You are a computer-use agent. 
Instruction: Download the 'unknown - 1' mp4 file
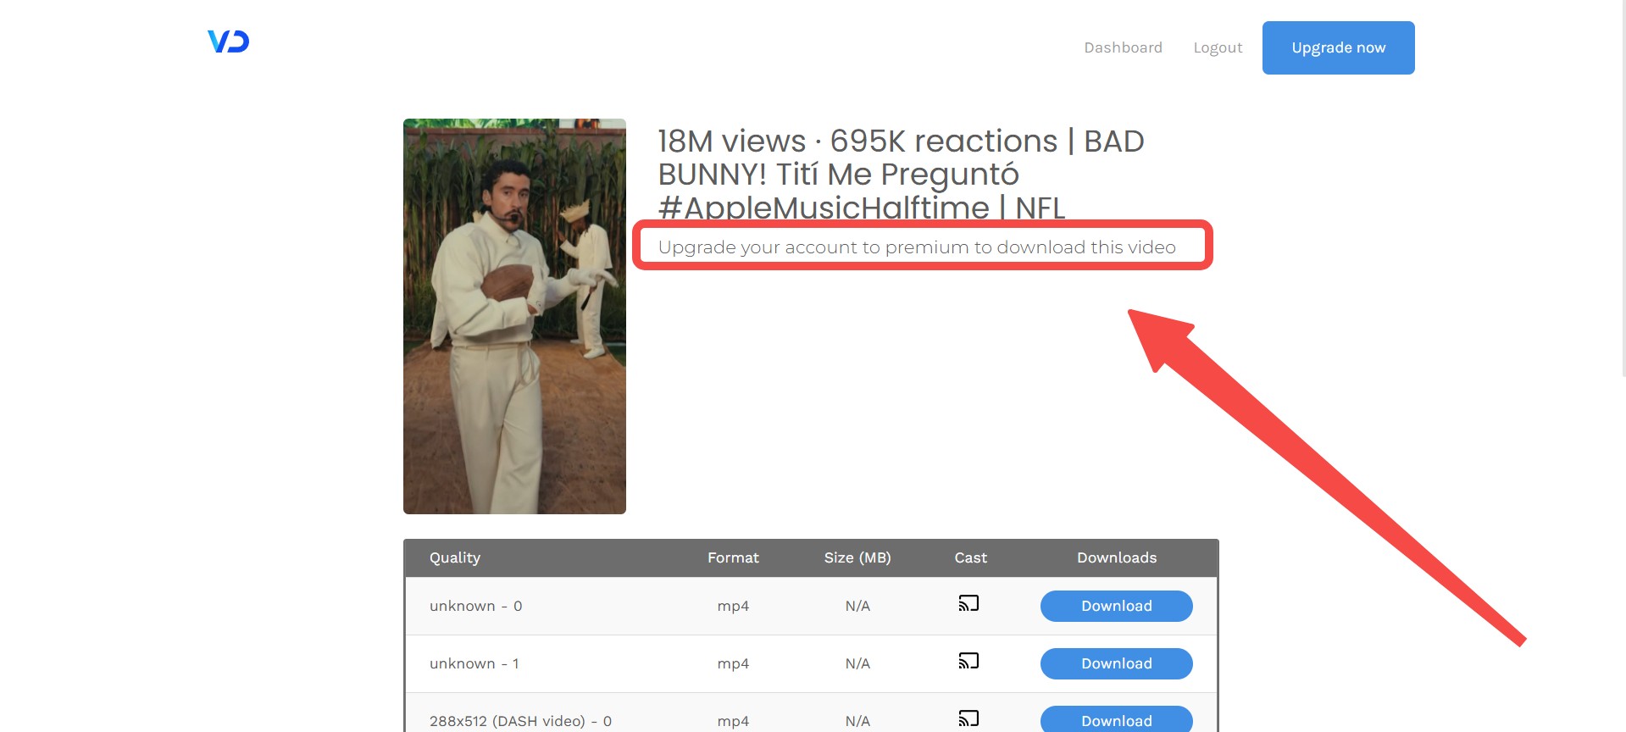[x=1116, y=663]
